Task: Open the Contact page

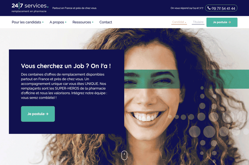Action: [106, 22]
